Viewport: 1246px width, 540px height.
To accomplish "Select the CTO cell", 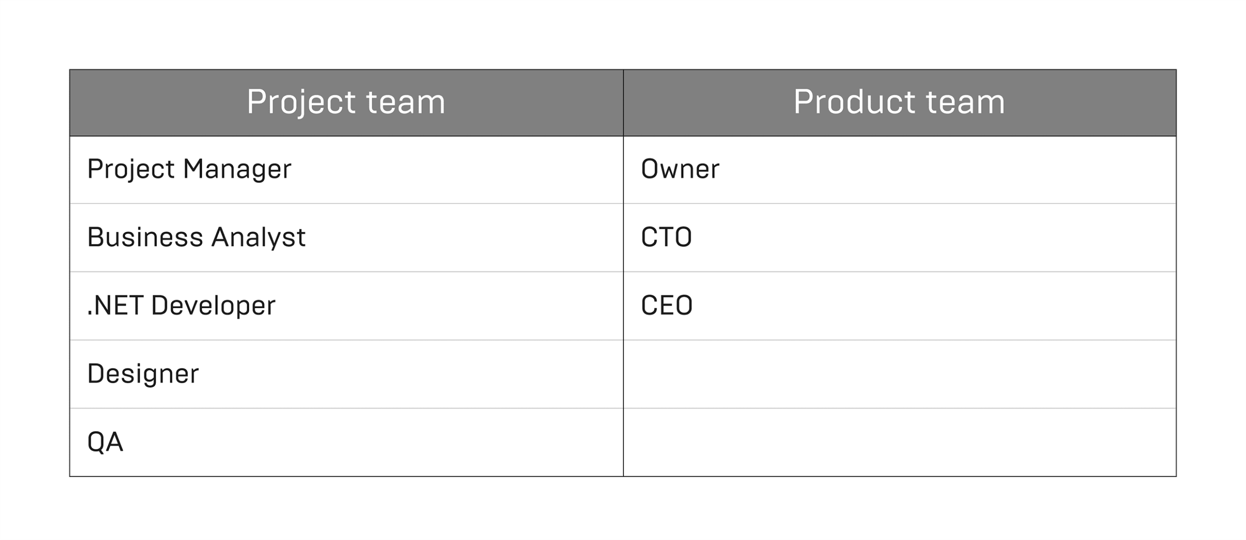I will [x=899, y=238].
